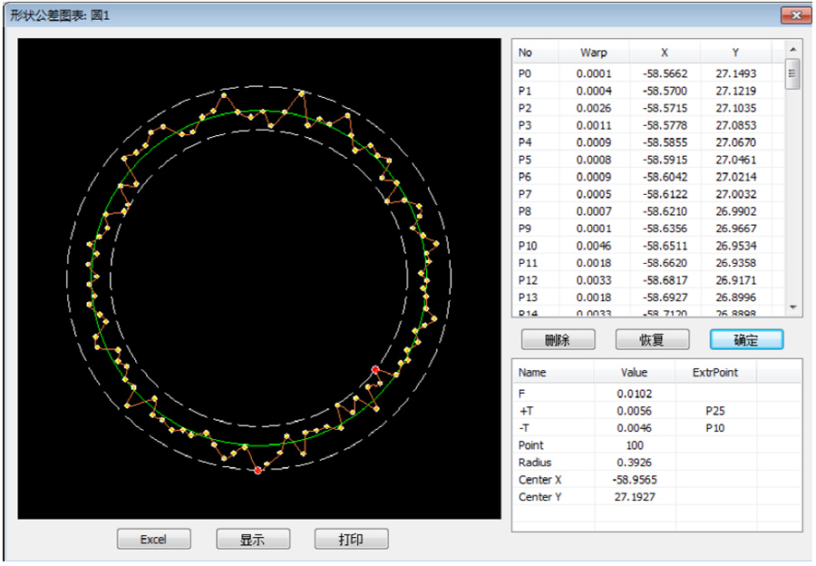Click the ExtrPoint column header

(x=714, y=372)
